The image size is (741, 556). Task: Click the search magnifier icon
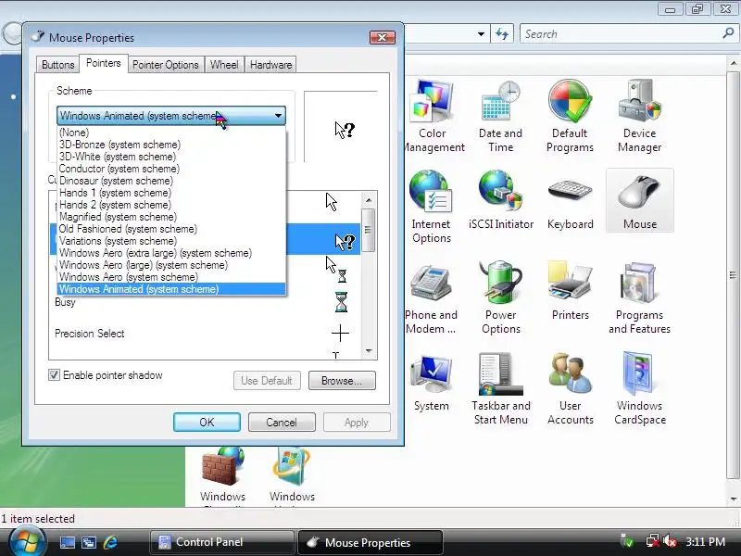tap(728, 33)
